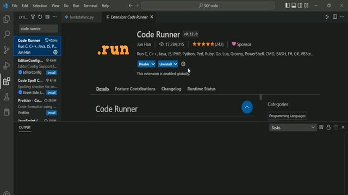Image resolution: width=348 pixels, height=195 pixels.
Task: Install the Code Spell Checker extension
Action: pyautogui.click(x=52, y=93)
